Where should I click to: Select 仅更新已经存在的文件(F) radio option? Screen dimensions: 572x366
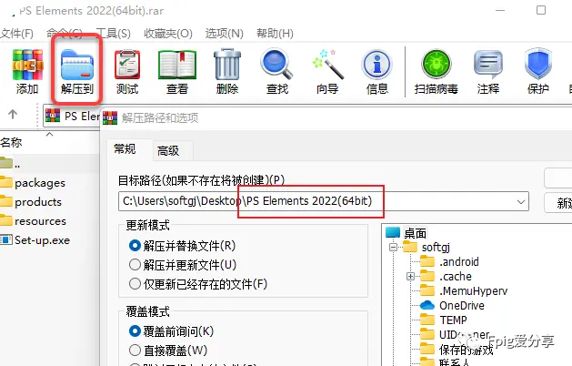[198, 284]
